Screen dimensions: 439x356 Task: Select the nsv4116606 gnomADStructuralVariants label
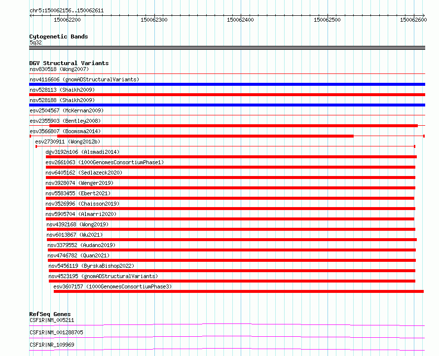tap(84, 79)
